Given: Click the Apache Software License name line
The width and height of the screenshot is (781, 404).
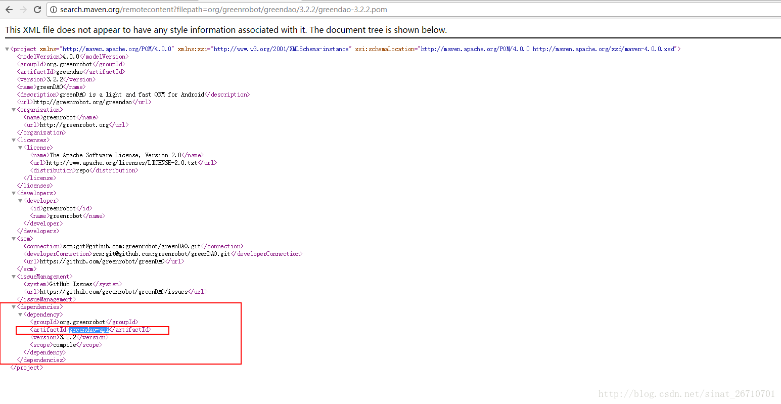Looking at the screenshot, I should pos(117,155).
